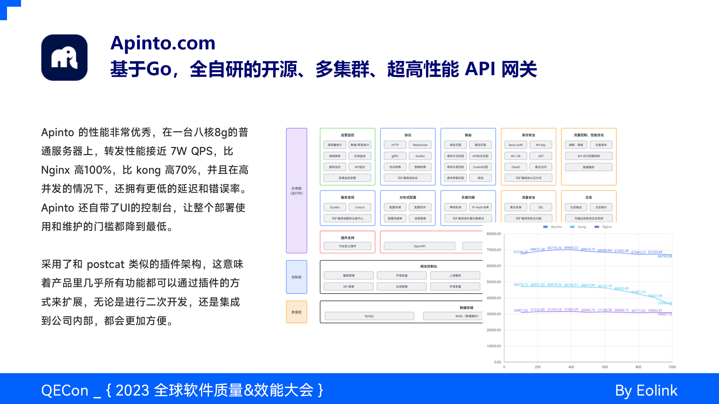Click the Nginx legend marker
This screenshot has width=719, height=404.
pos(597,227)
